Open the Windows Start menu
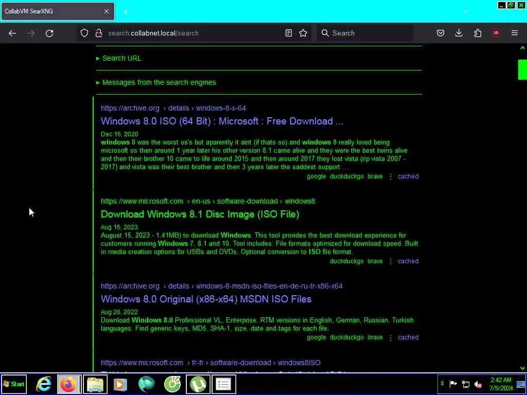This screenshot has width=527, height=395. (x=14, y=384)
